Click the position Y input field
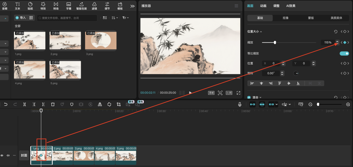 (301, 64)
